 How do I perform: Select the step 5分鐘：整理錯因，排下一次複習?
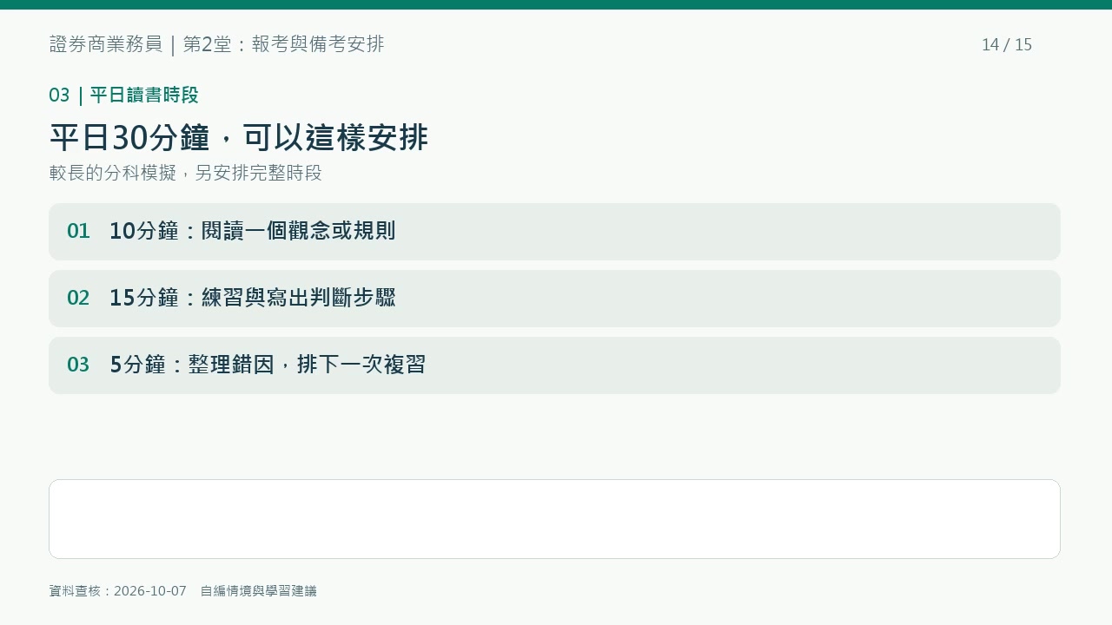554,365
